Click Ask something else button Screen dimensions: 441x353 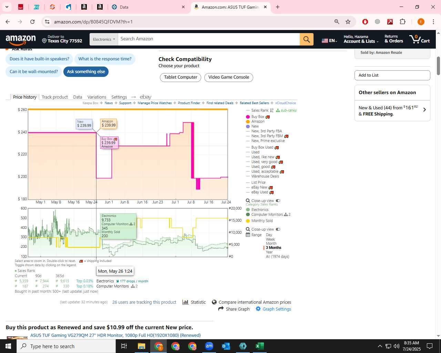pos(86,72)
